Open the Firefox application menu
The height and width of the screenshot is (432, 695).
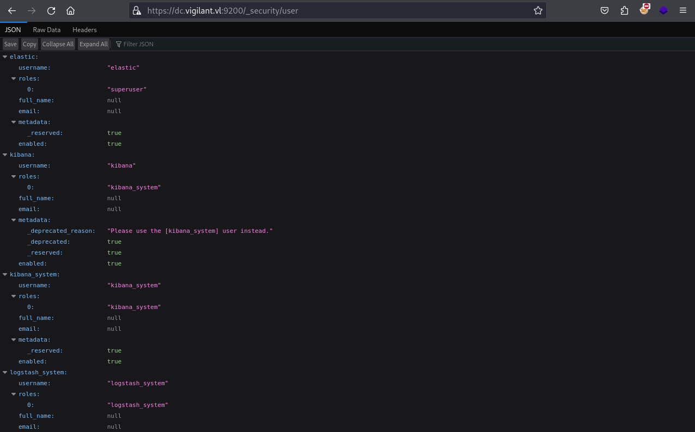click(x=683, y=10)
